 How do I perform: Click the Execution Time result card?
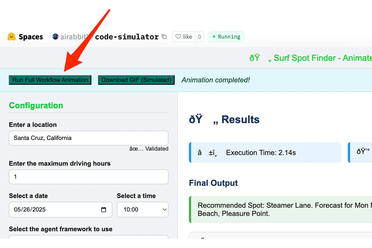pyautogui.click(x=265, y=152)
